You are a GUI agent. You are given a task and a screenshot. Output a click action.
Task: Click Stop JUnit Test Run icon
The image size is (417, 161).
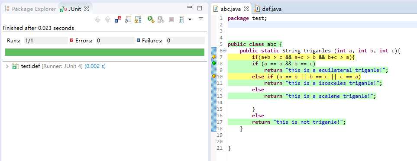click(171, 19)
